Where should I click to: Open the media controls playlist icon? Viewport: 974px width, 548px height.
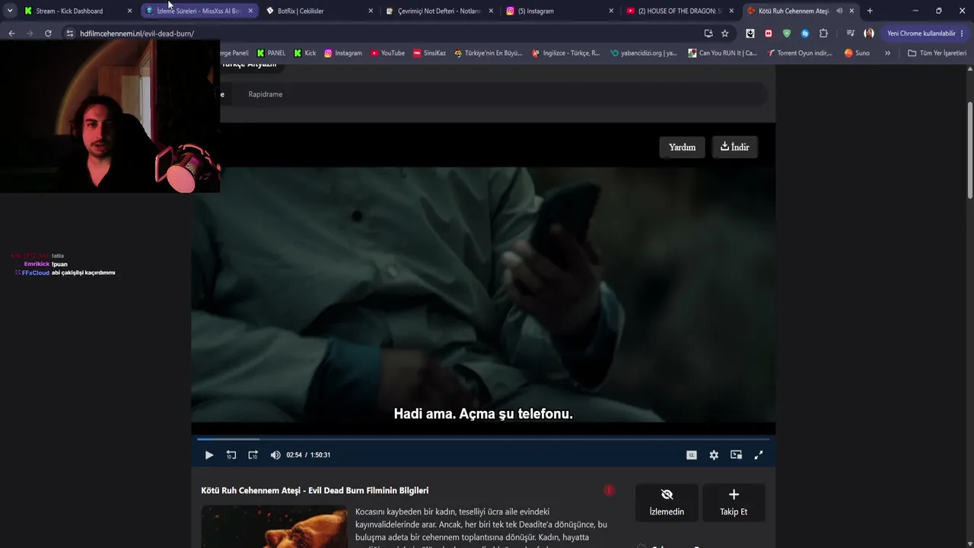tap(851, 33)
